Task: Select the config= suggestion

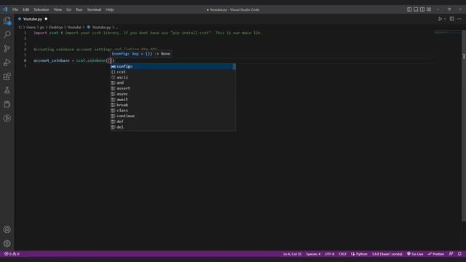Action: [173, 66]
